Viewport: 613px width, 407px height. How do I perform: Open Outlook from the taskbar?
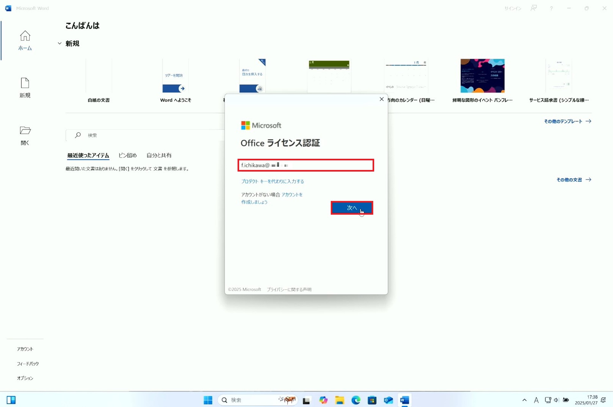tap(388, 400)
